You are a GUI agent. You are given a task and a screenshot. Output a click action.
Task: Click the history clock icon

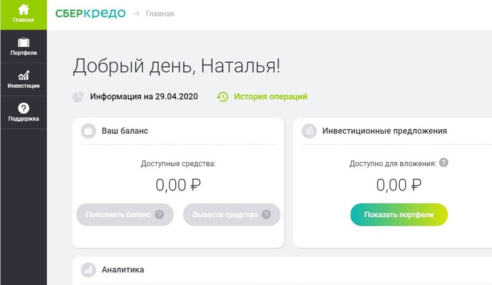(223, 96)
